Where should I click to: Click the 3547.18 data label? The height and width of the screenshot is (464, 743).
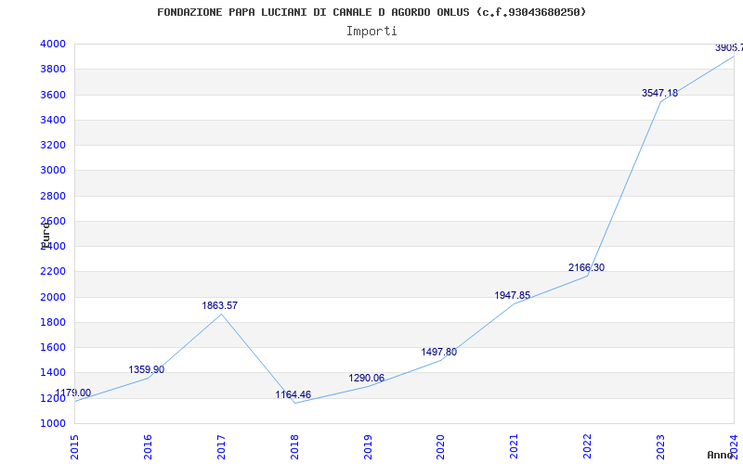pos(660,94)
